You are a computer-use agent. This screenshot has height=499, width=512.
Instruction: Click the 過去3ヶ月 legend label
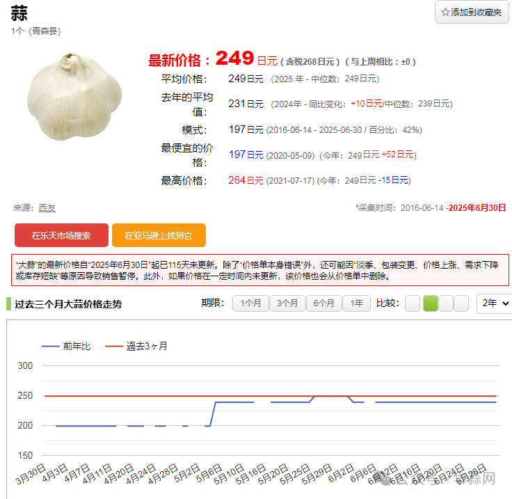pyautogui.click(x=147, y=346)
